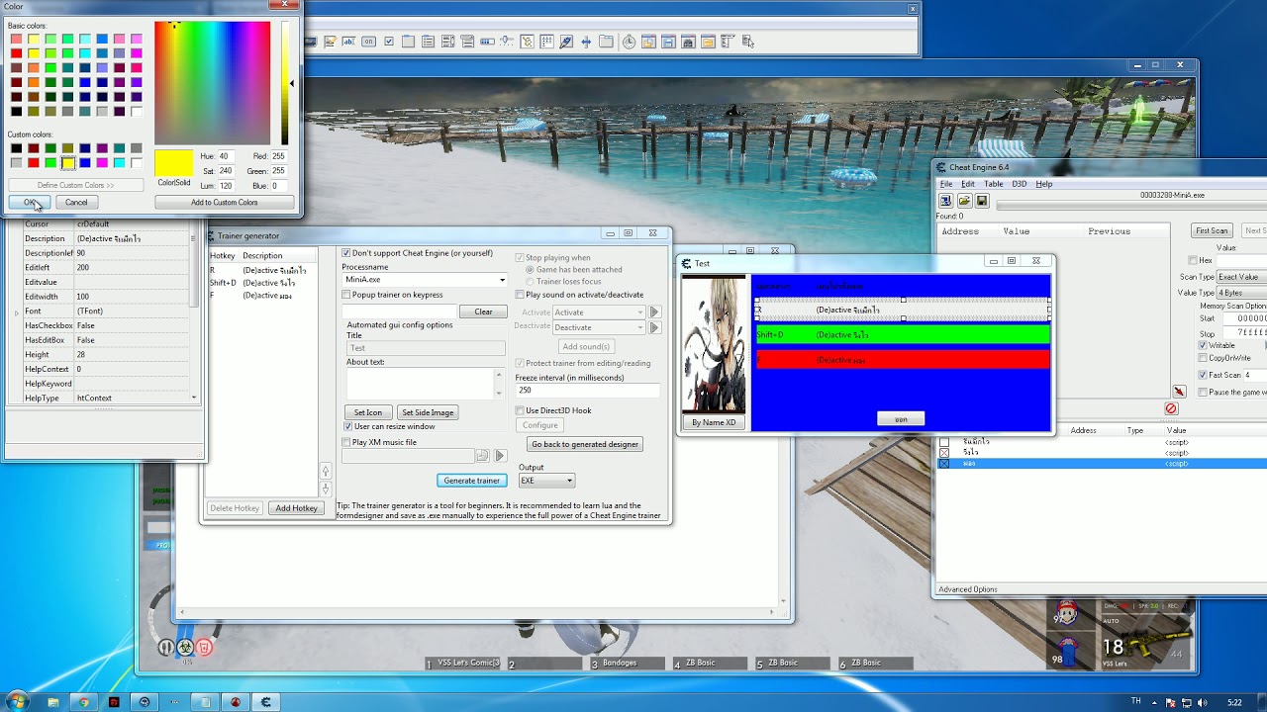The height and width of the screenshot is (712, 1267).
Task: Select the label component with pencil icon
Action: tap(331, 42)
